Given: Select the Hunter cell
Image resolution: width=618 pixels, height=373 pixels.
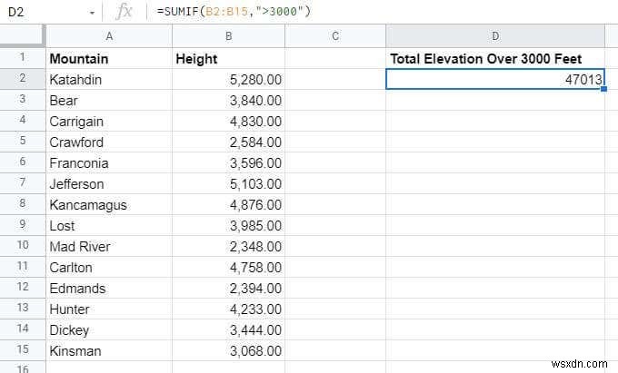Looking at the screenshot, I should (x=109, y=309).
